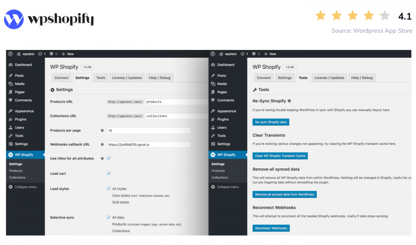
Task: Click comment bubble icon in left admin bar
Action: pos(51,54)
